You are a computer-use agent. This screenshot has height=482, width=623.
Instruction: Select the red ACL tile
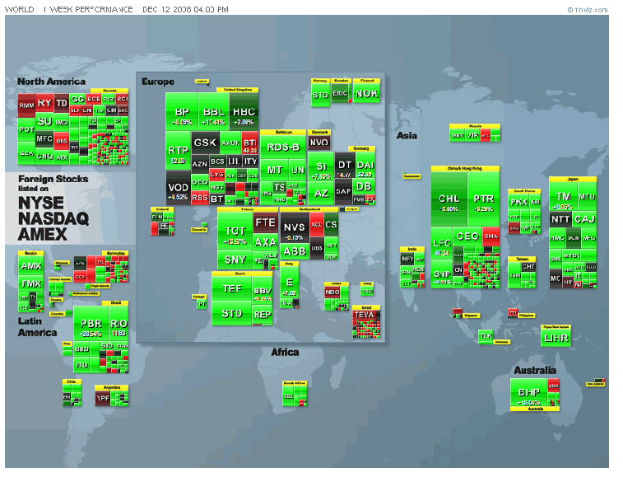(x=317, y=224)
